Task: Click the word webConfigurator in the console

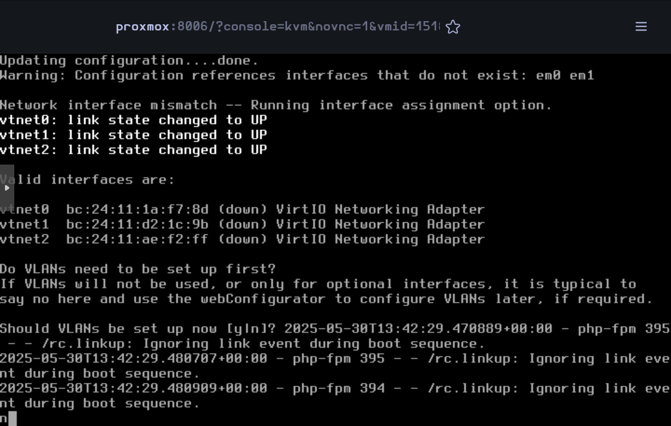Action: (x=263, y=299)
